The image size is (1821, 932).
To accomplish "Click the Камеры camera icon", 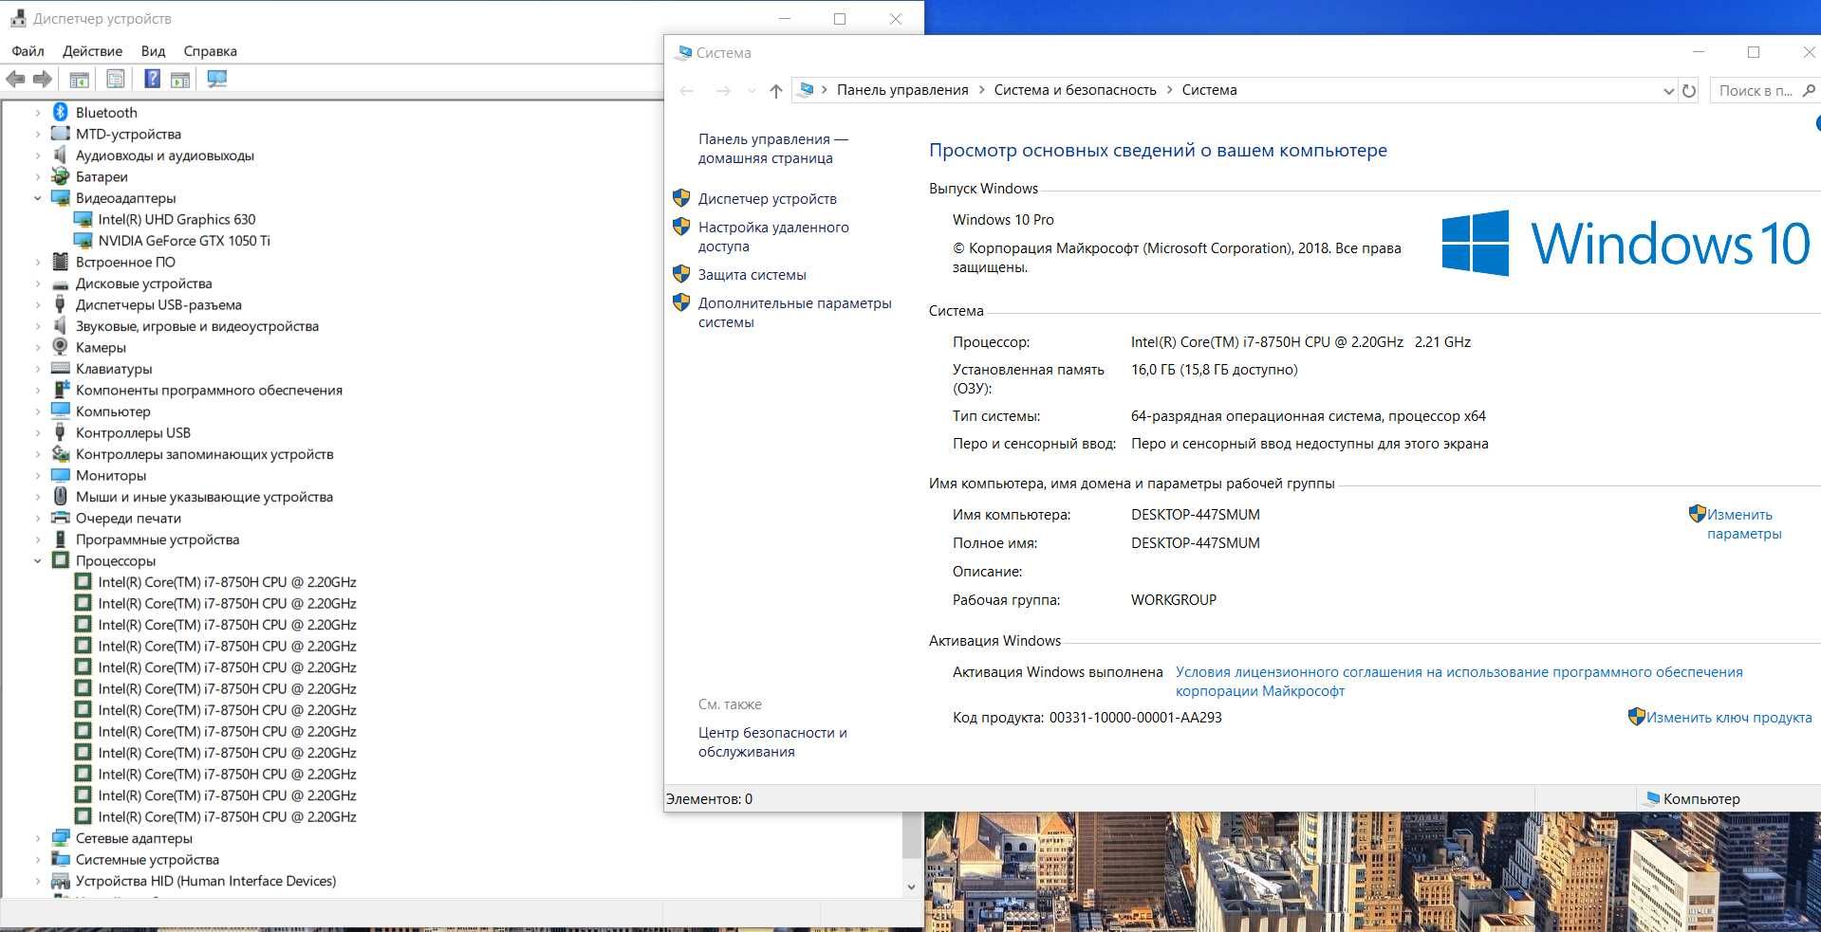I will click(61, 347).
